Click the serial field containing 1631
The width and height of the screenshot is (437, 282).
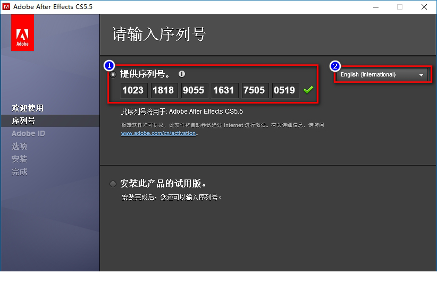225,90
